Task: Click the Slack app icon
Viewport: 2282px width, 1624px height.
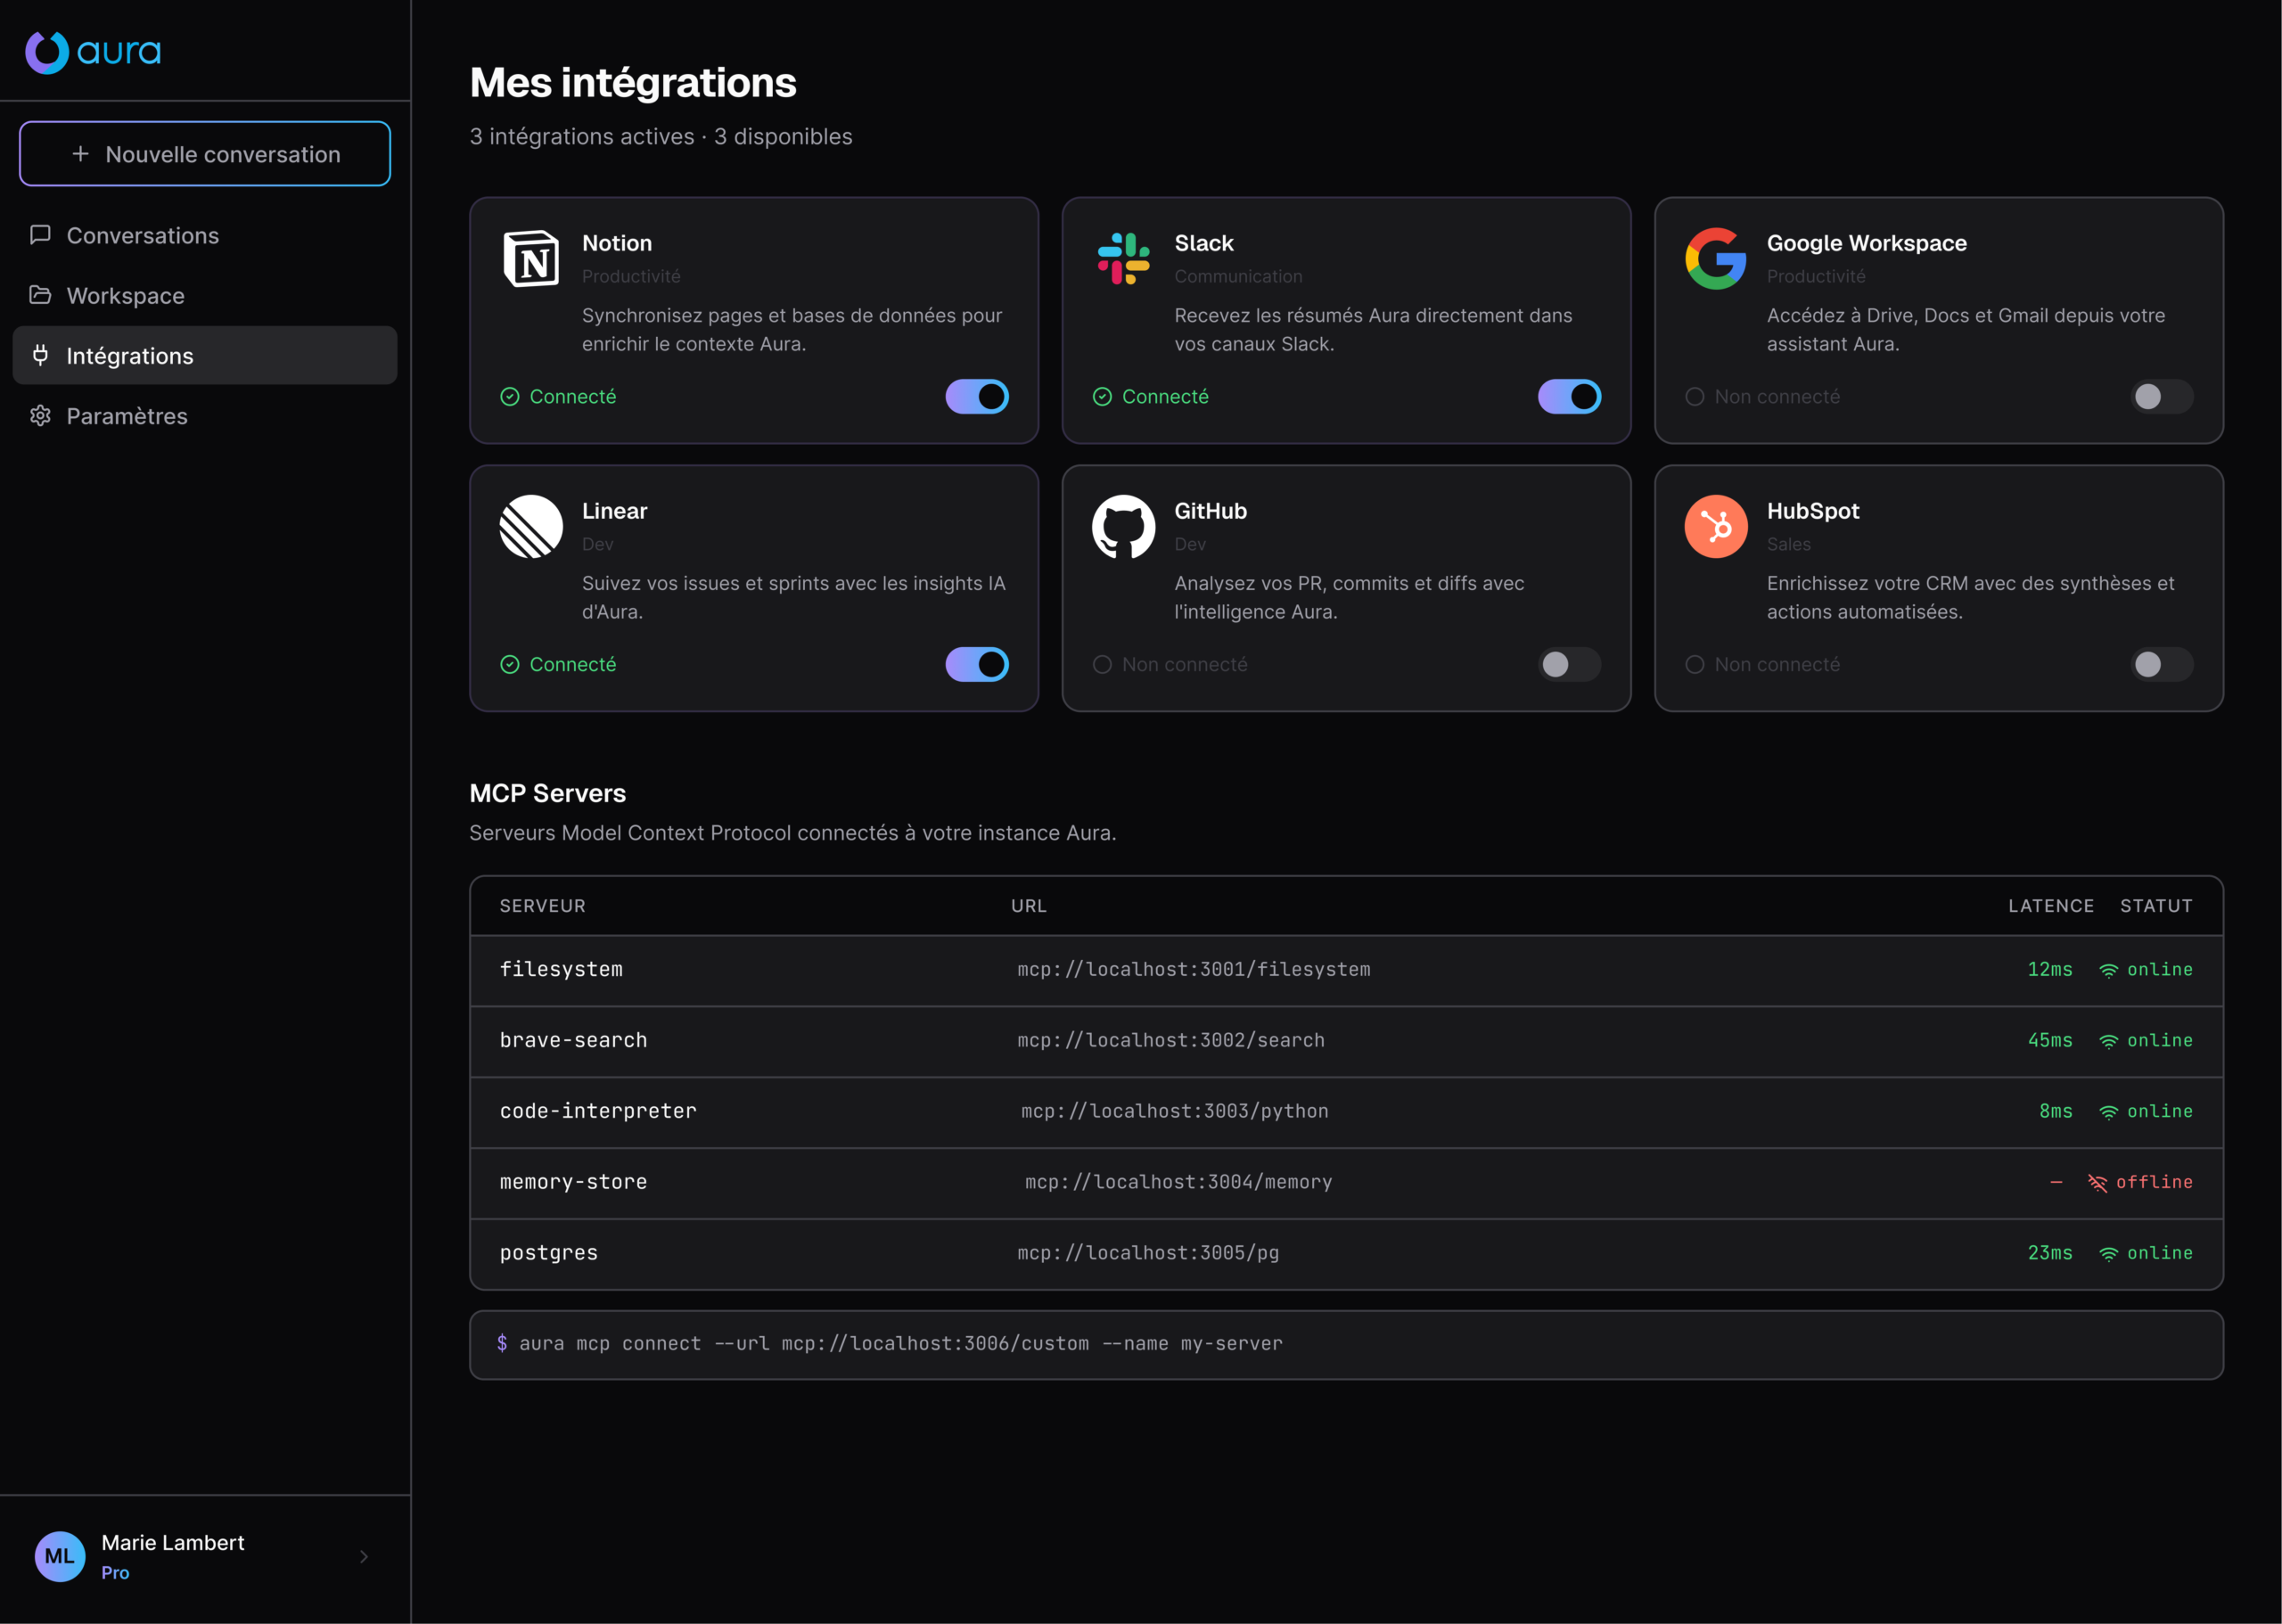Action: [x=1124, y=259]
